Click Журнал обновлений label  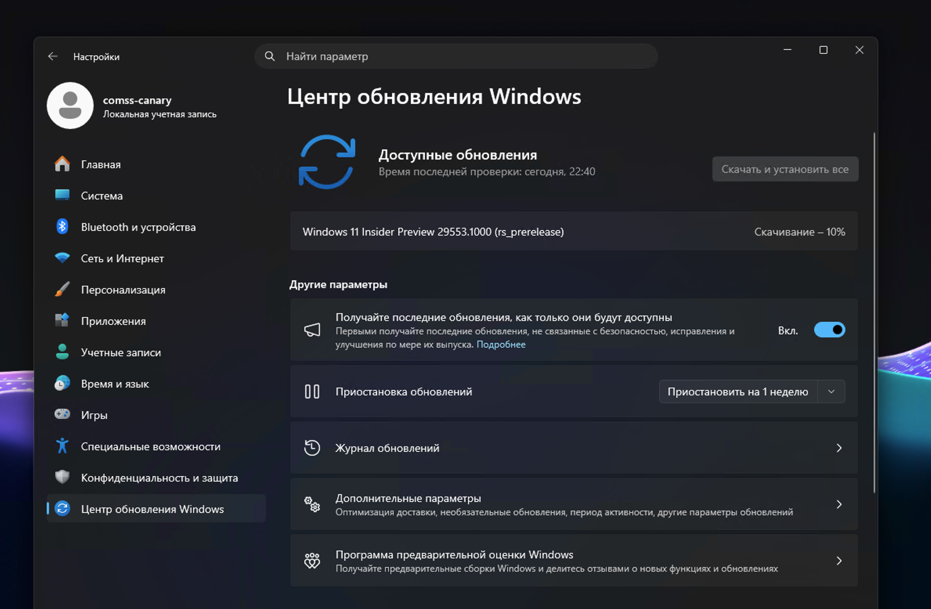pyautogui.click(x=387, y=448)
